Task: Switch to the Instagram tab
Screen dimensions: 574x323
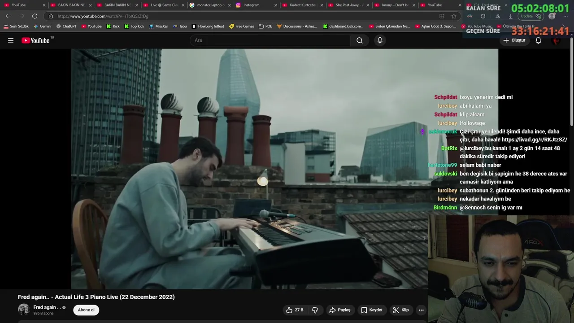Action: tap(256, 5)
